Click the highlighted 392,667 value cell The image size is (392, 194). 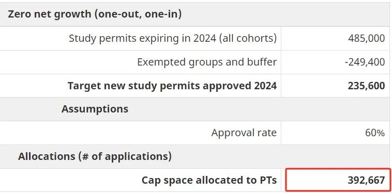(x=338, y=180)
